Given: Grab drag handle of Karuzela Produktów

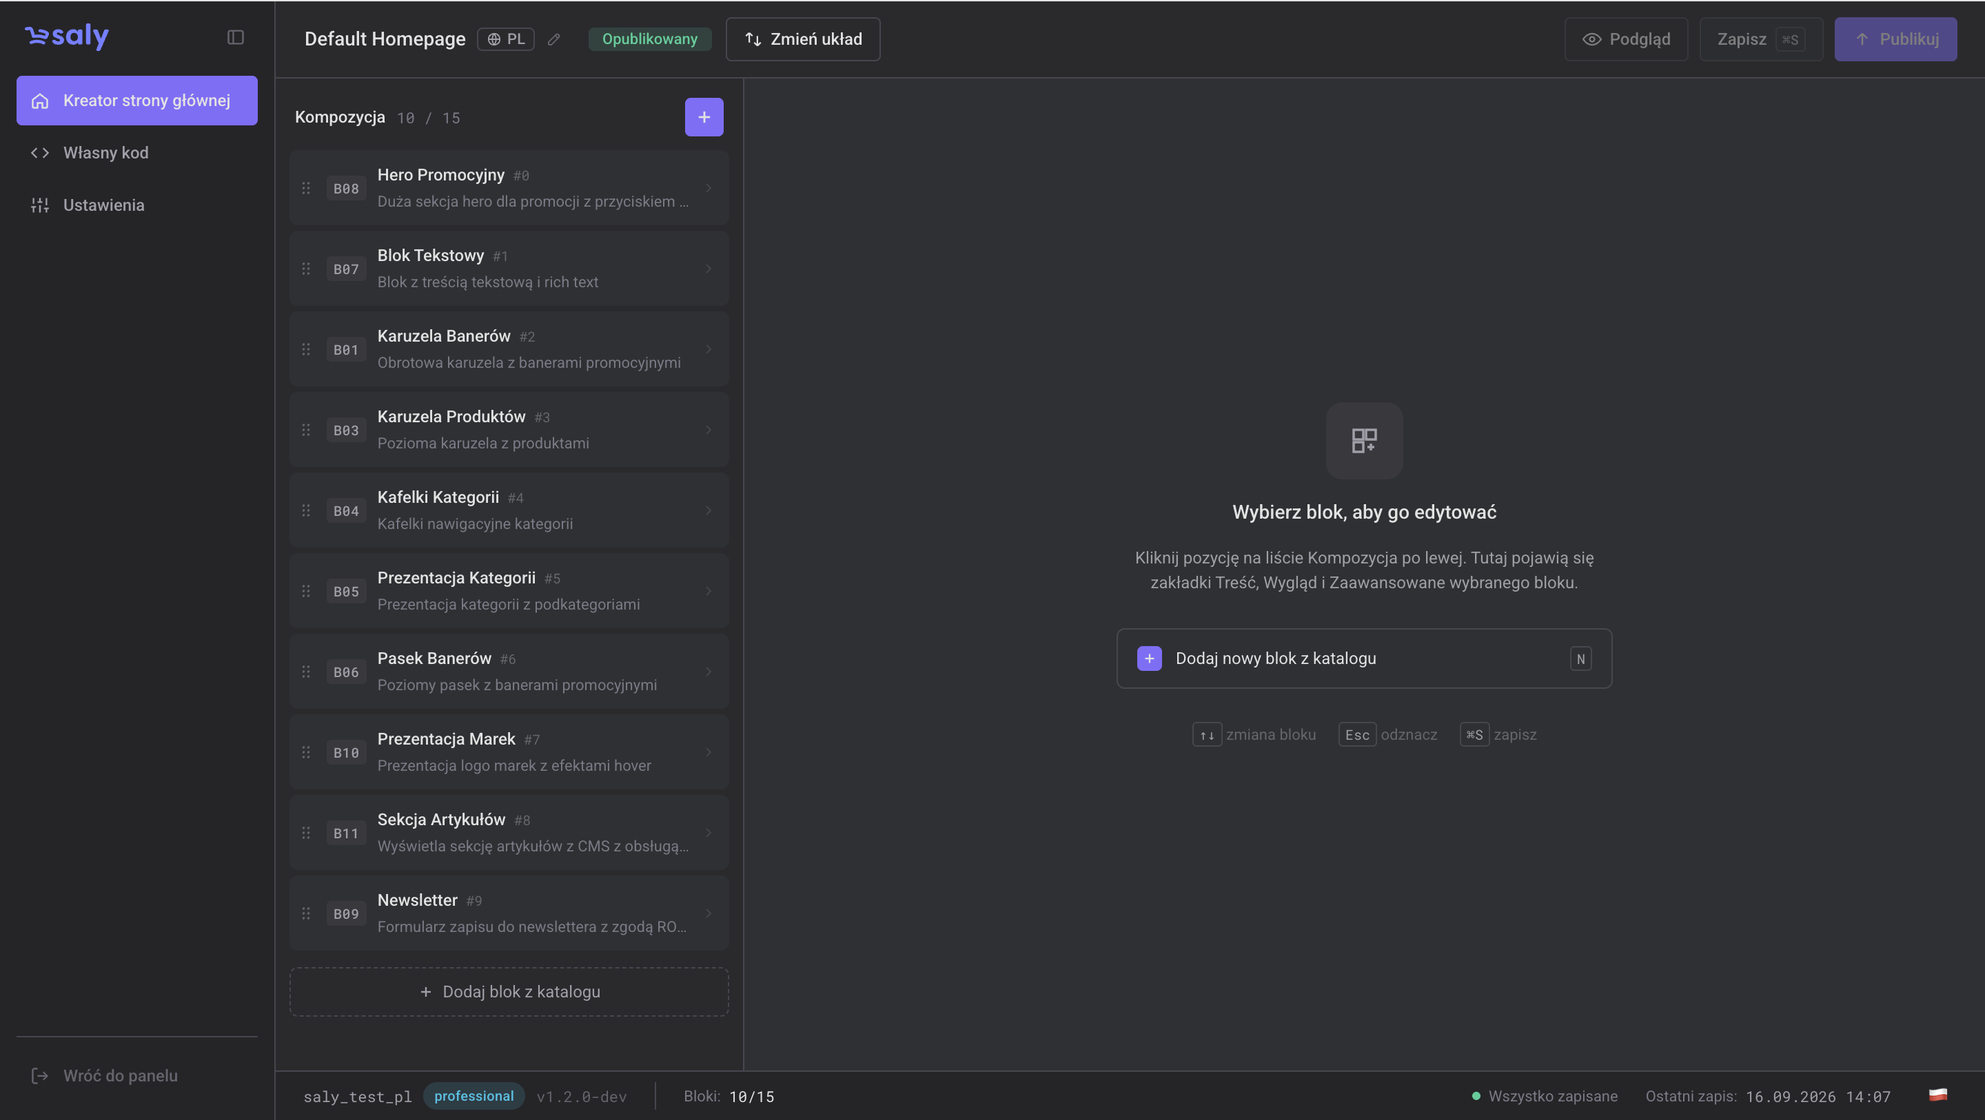Looking at the screenshot, I should coord(306,430).
